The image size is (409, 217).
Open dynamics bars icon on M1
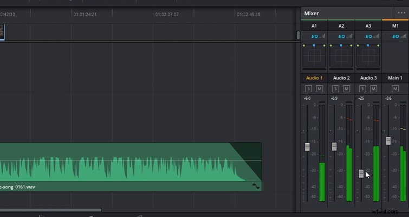[404, 36]
